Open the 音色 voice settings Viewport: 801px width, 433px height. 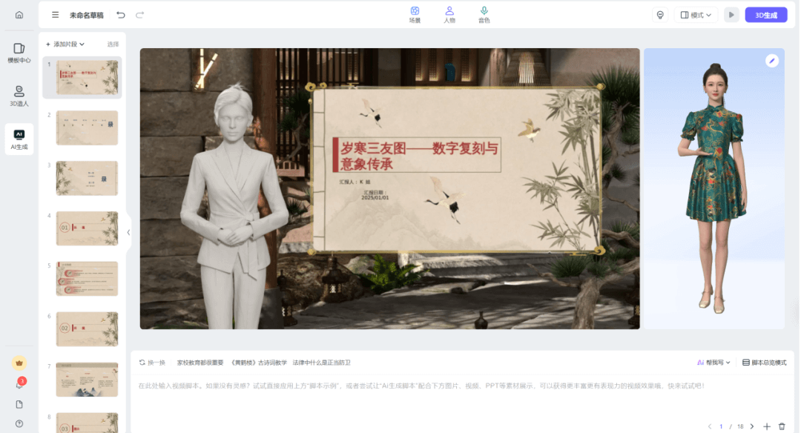tap(484, 15)
